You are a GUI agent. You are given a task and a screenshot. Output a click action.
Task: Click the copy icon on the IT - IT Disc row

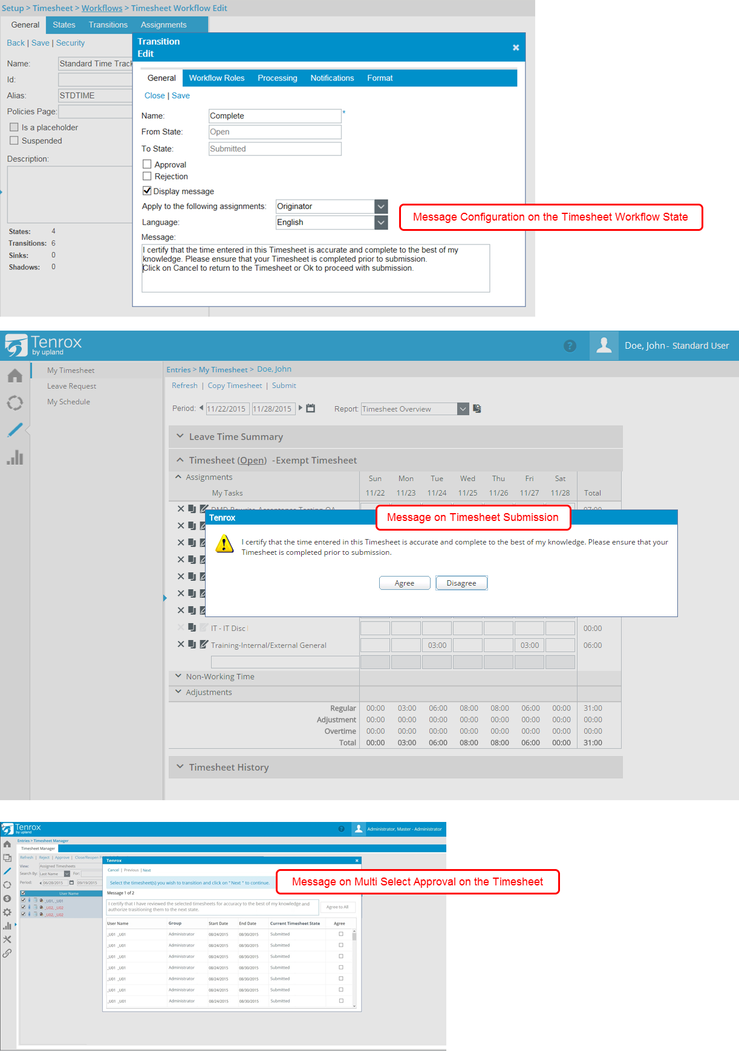(192, 627)
